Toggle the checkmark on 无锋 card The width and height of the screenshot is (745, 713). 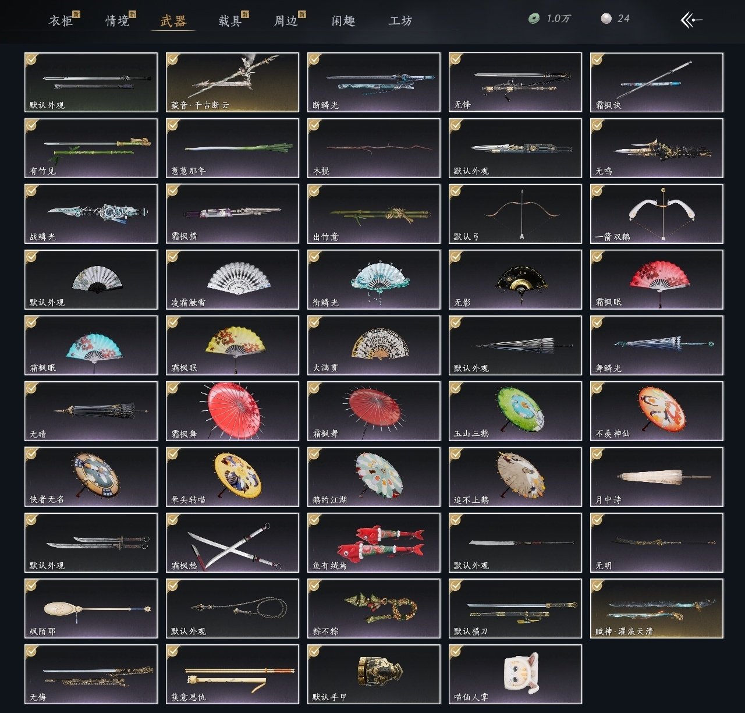pyautogui.click(x=456, y=59)
